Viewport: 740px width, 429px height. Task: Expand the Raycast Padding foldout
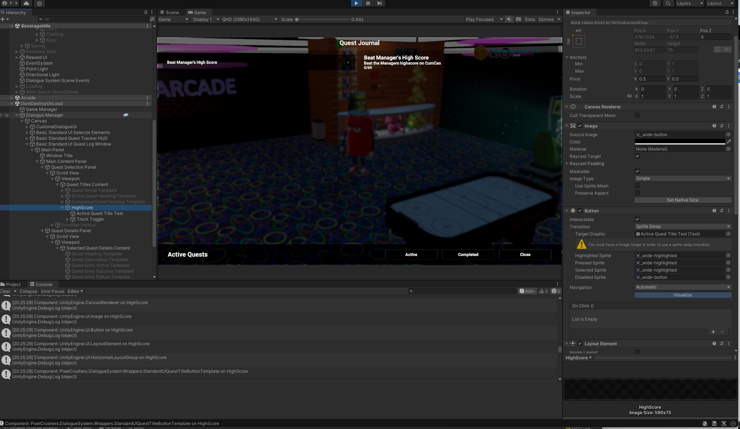(x=567, y=164)
